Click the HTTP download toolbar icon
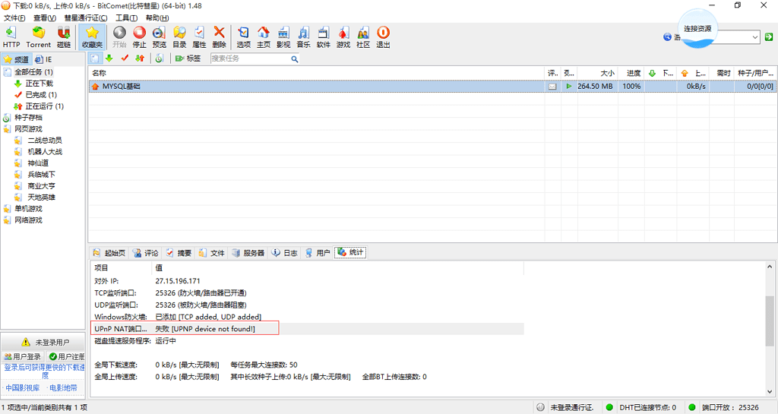 pos(11,36)
